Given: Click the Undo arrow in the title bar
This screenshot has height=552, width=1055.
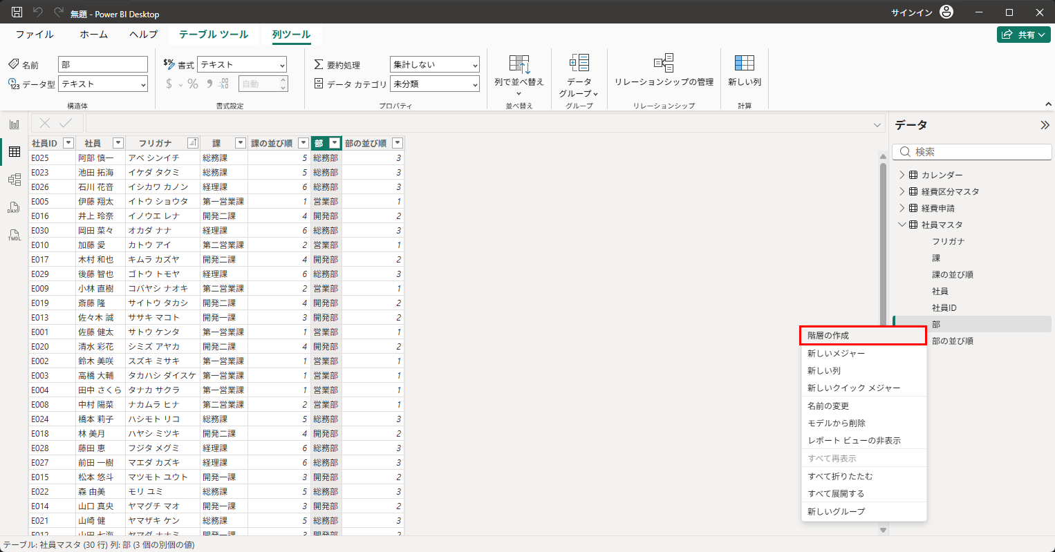Looking at the screenshot, I should pos(38,12).
